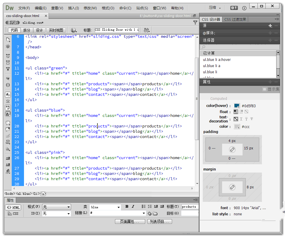Image resolution: width=285 pixels, height=237 pixels.
Task: Click the indent code icon
Action: (x=8, y=158)
